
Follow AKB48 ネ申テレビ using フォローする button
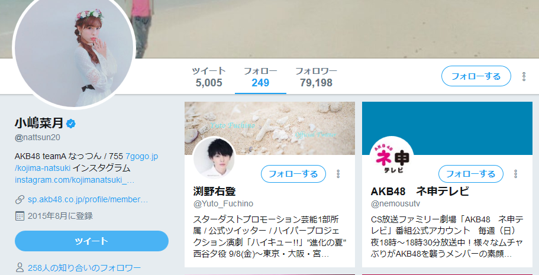471,174
